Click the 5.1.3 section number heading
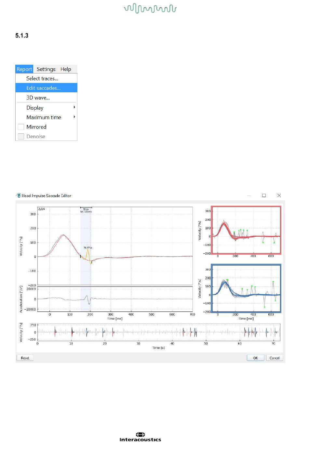 point(22,35)
